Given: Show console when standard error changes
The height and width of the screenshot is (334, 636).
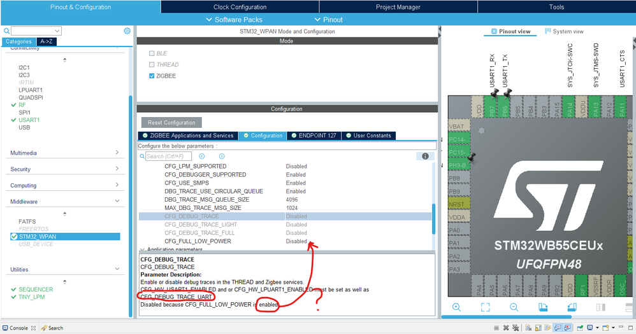Looking at the screenshot, I should (x=567, y=328).
